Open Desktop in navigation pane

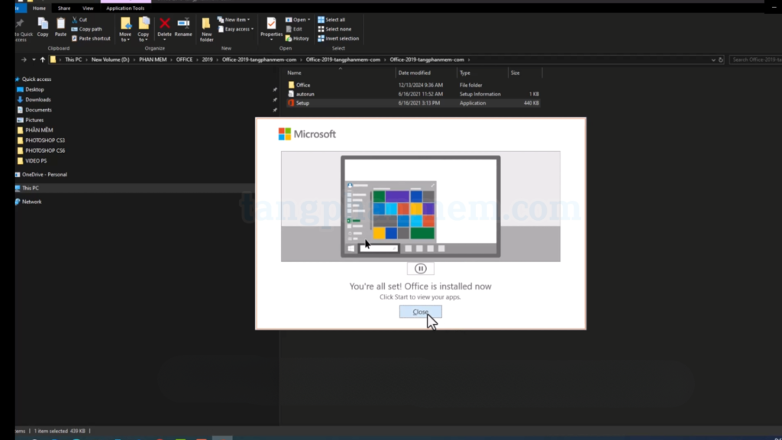tap(34, 89)
